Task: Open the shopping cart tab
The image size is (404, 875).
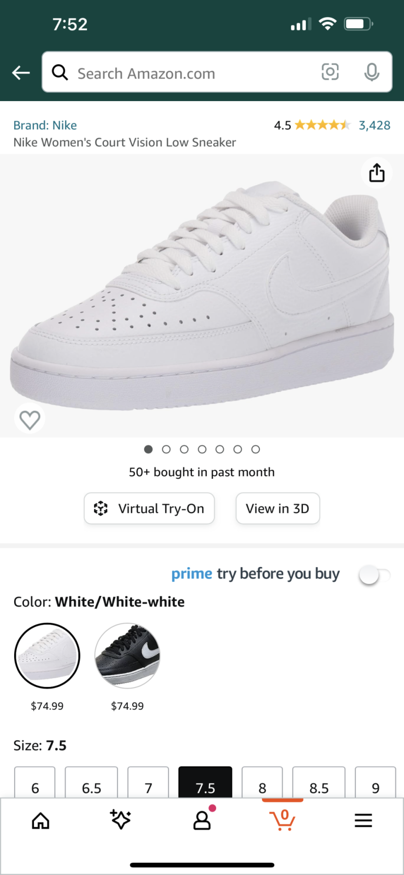Action: (x=283, y=820)
